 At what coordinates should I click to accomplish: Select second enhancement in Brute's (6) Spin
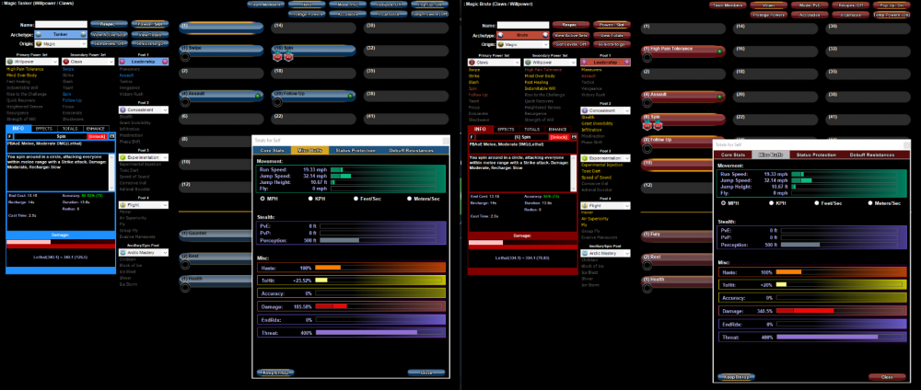pyautogui.click(x=658, y=125)
